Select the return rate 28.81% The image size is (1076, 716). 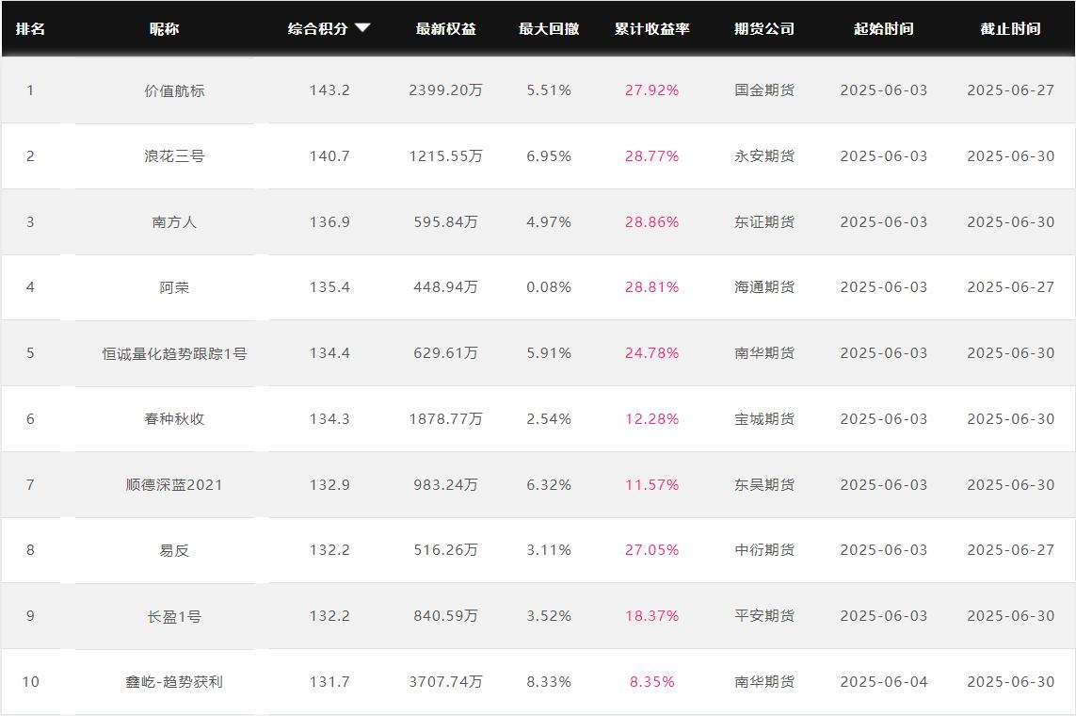tap(652, 287)
